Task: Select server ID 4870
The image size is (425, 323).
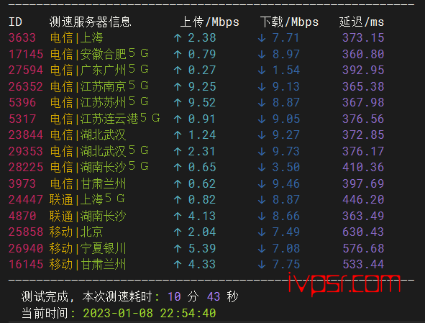Action: (22, 216)
